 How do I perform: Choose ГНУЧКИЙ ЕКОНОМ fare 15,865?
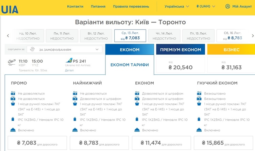(x=223, y=143)
